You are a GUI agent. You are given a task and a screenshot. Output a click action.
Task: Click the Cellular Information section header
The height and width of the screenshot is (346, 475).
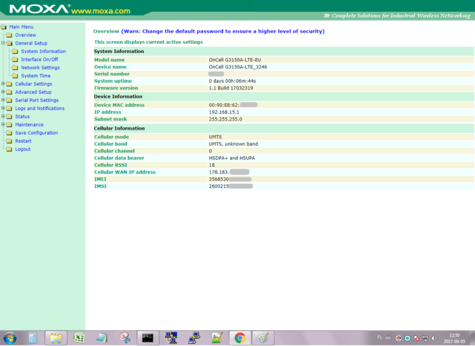(x=119, y=129)
